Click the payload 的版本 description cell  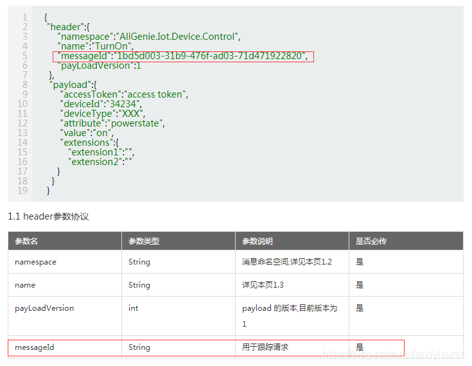click(292, 316)
